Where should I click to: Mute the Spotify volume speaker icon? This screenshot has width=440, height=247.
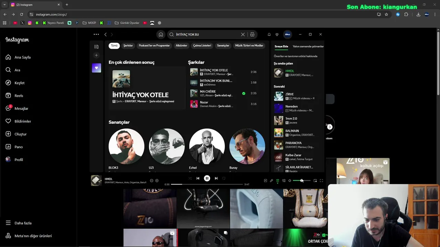289,181
